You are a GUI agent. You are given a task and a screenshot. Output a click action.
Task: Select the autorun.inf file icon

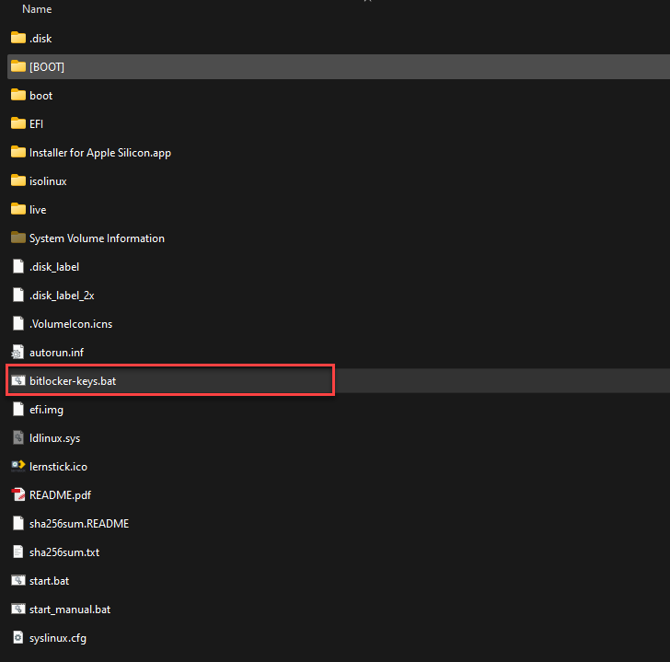(x=17, y=353)
